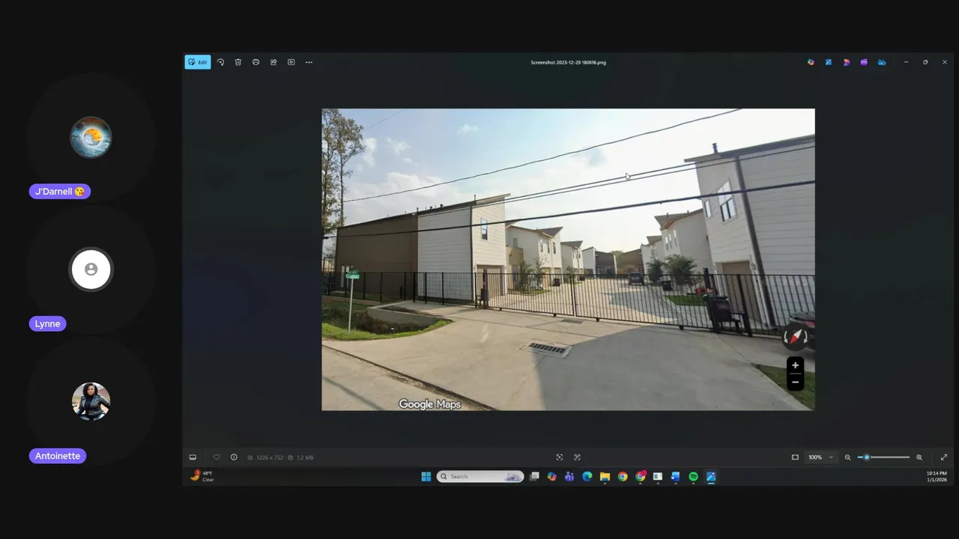The image size is (959, 539).
Task: Mark image as favorite with heart icon
Action: pos(217,457)
